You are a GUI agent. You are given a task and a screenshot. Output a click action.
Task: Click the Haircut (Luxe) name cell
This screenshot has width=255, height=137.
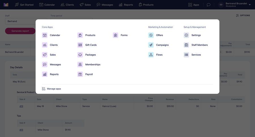tap(117, 106)
